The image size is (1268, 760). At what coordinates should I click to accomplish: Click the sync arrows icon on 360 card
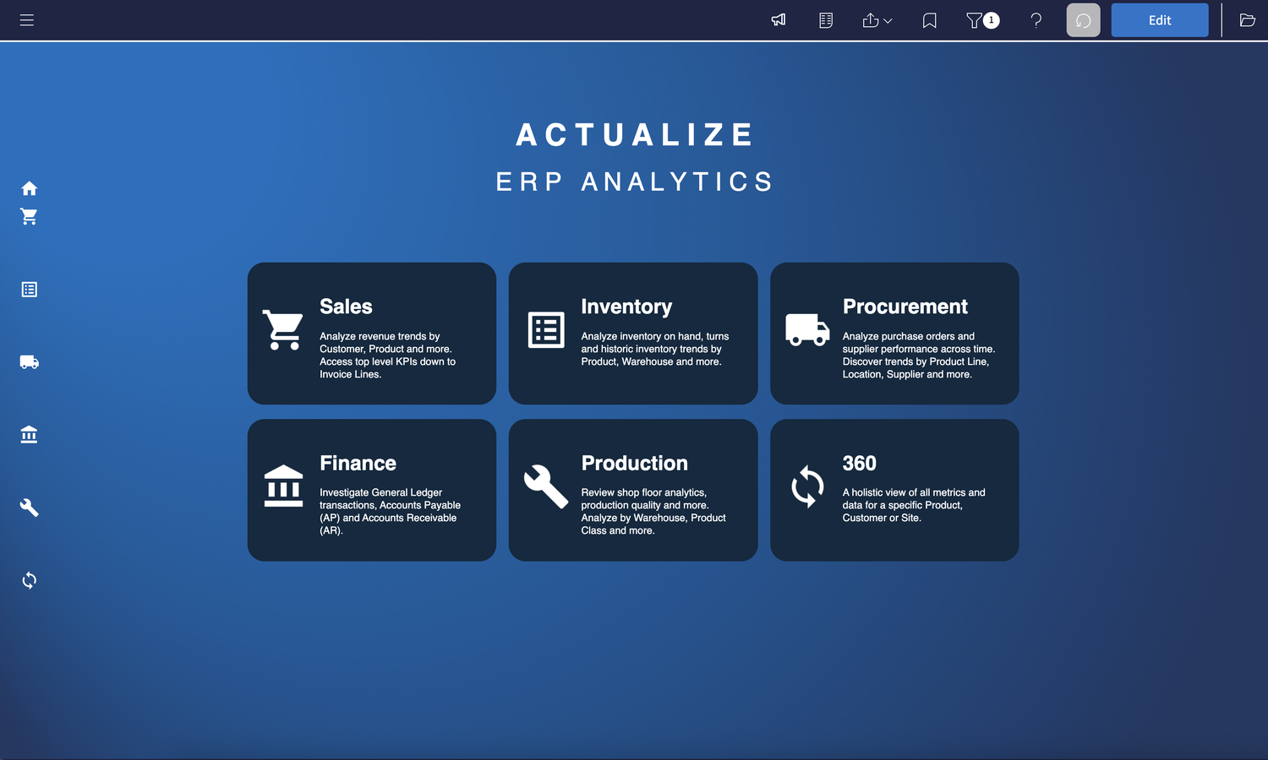tap(807, 486)
